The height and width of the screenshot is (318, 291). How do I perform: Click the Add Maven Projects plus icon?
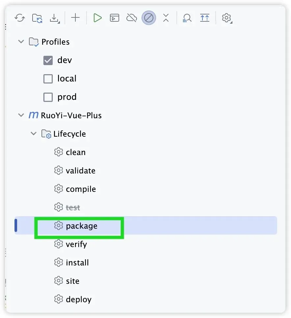[75, 18]
